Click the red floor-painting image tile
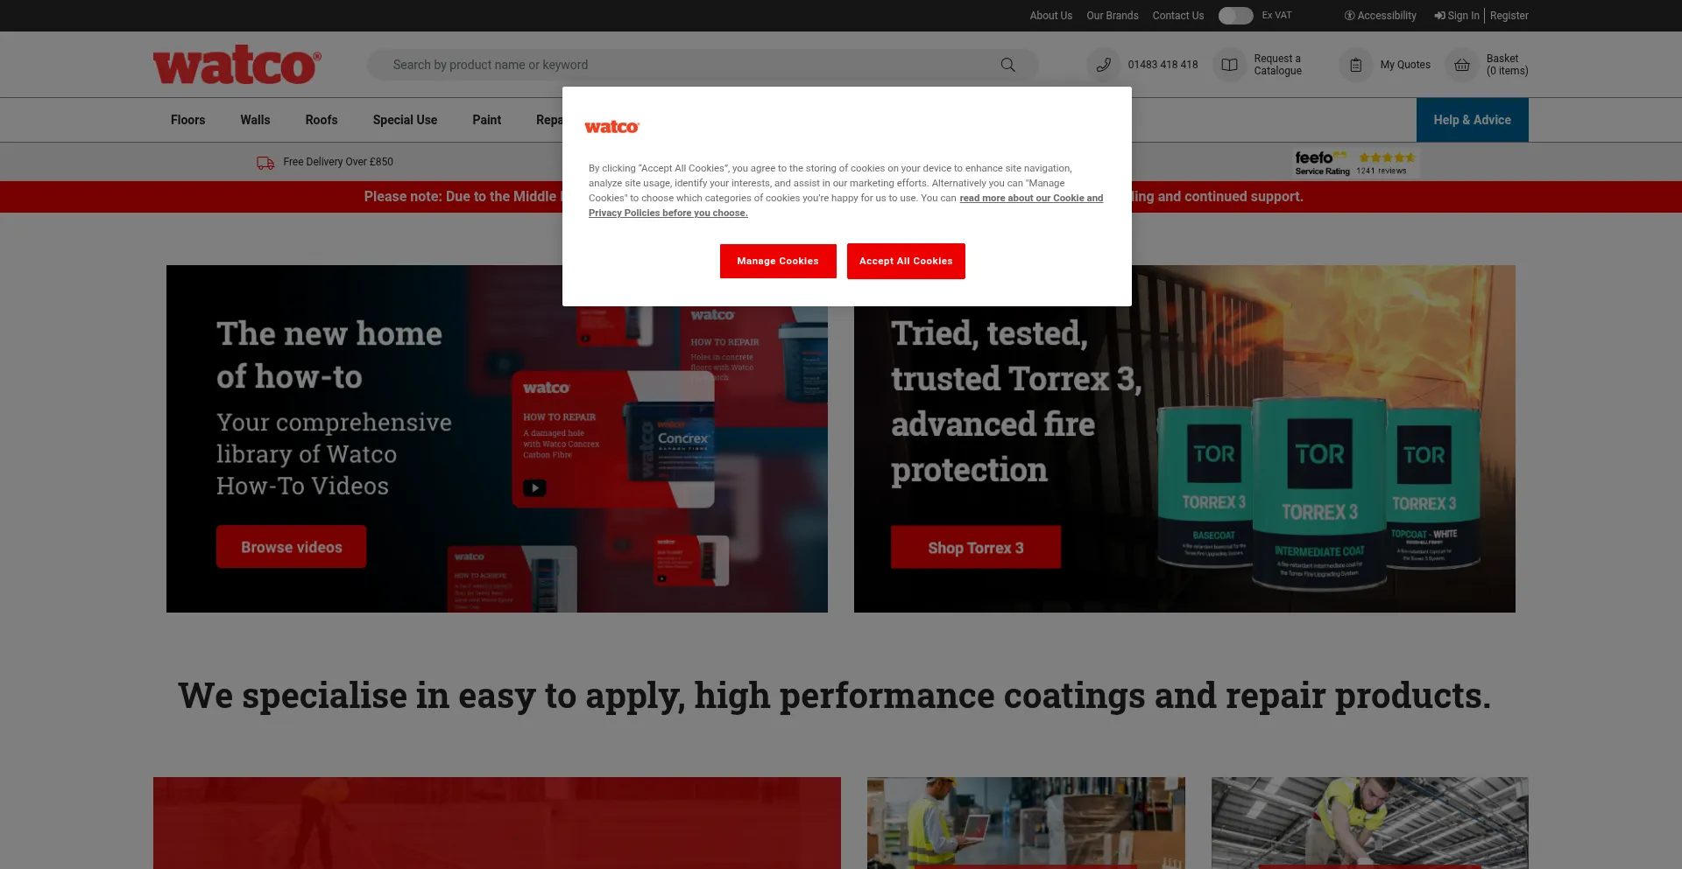The height and width of the screenshot is (869, 1682). tap(497, 823)
